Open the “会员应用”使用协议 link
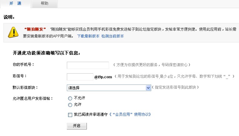Screen dimensions: 239x136 (130, 114)
